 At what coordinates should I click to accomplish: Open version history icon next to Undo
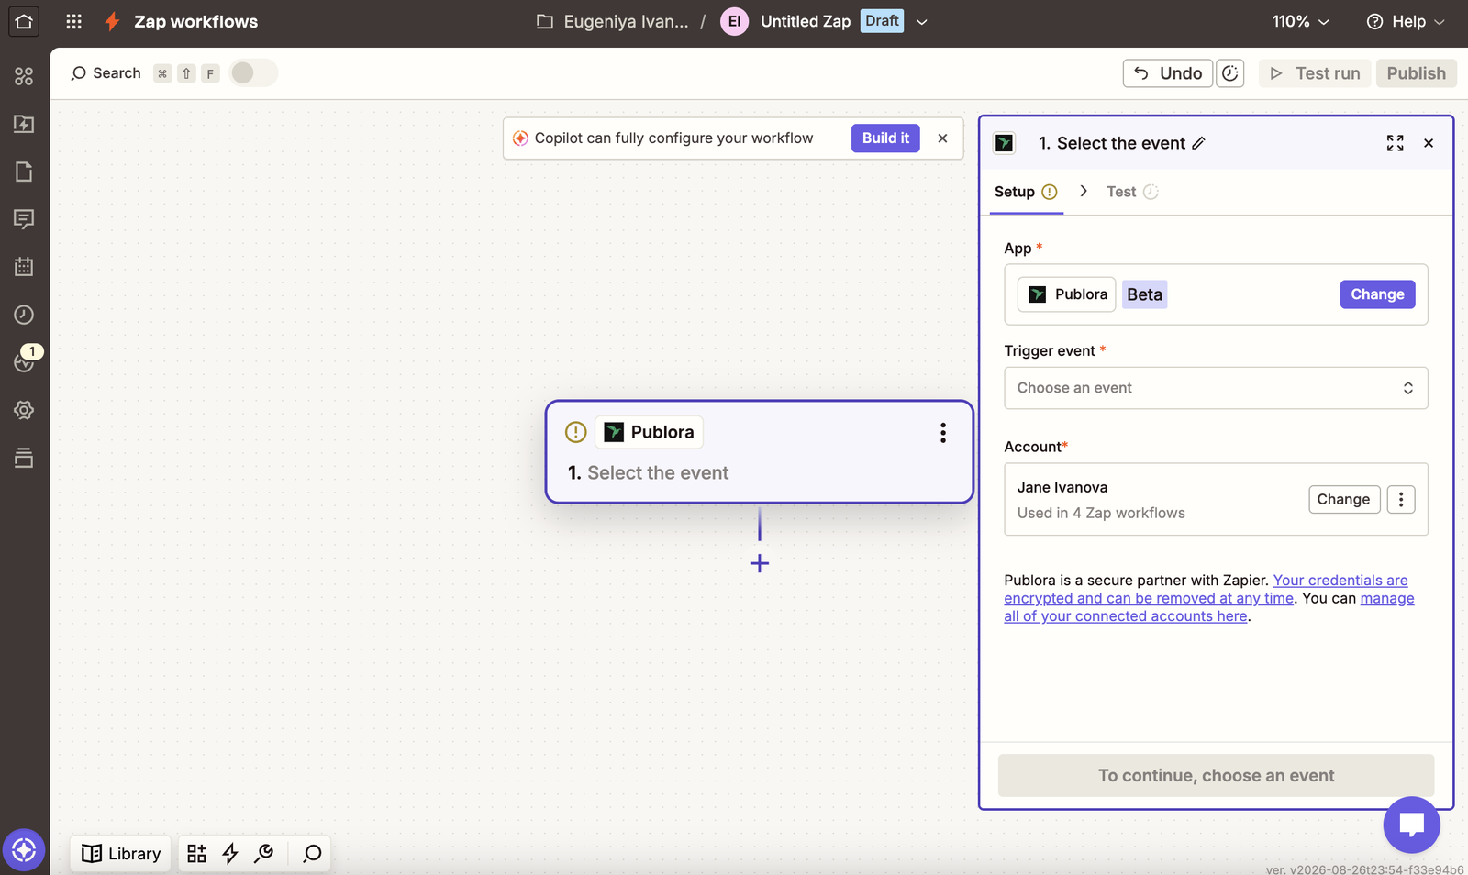[1229, 73]
